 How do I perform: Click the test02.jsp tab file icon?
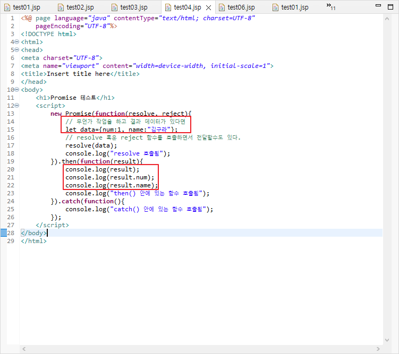pos(61,7)
